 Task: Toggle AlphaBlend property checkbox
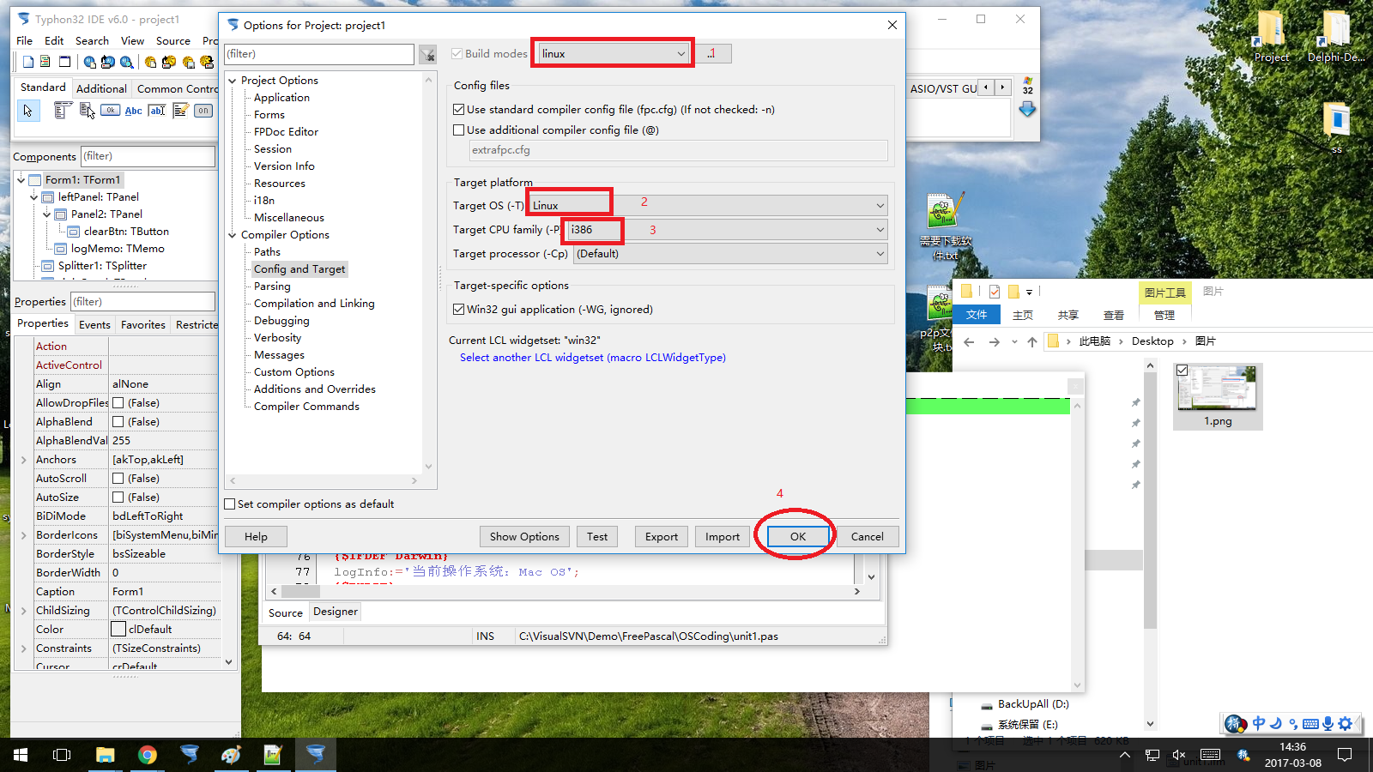[118, 422]
